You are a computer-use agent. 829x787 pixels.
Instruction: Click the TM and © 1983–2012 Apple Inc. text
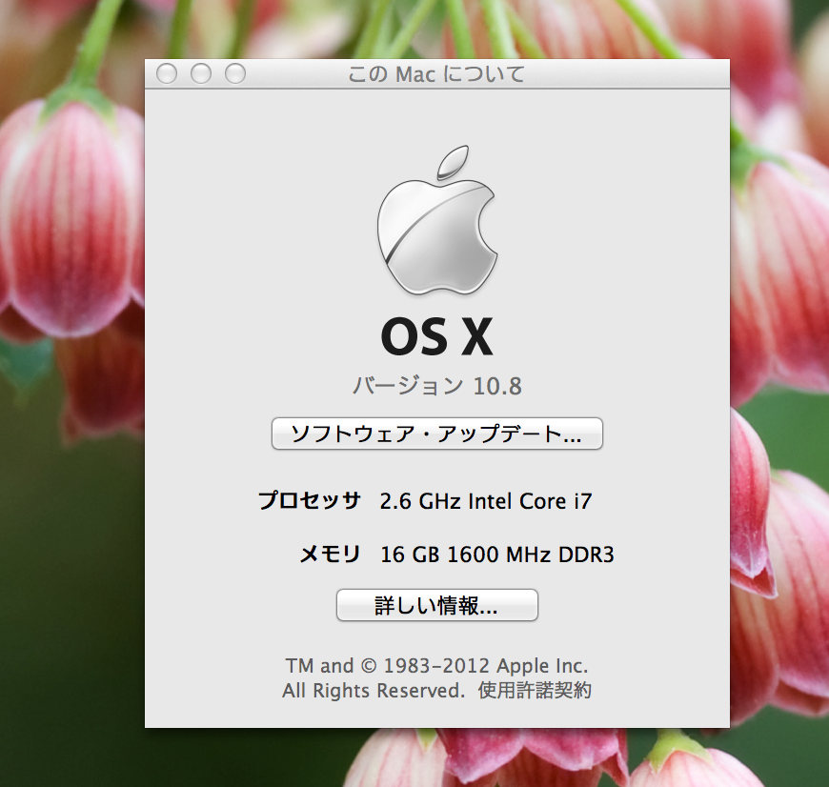coord(436,666)
